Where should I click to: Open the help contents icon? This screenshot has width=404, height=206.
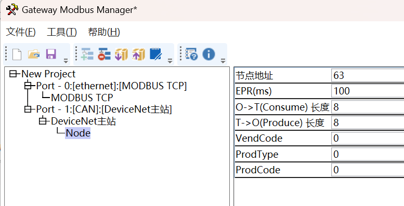(x=191, y=54)
